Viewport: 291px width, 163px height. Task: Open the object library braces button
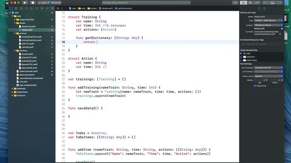click(235, 3)
